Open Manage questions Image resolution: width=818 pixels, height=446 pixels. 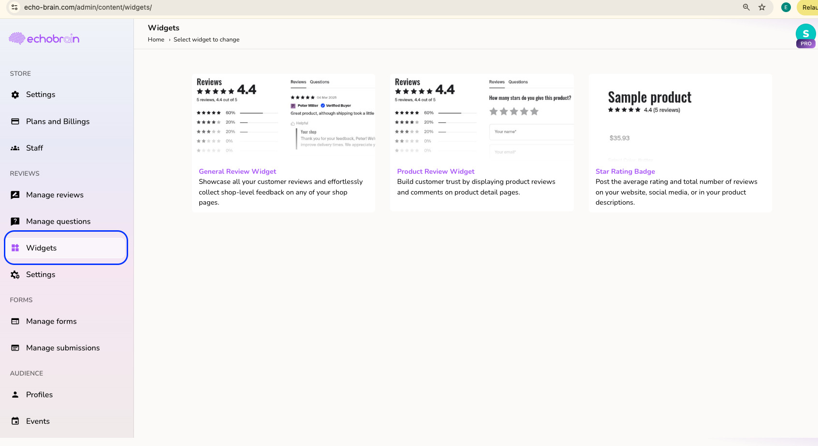[66, 222]
